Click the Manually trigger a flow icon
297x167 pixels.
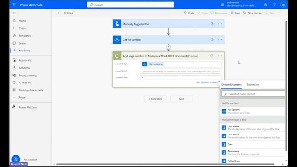point(117,24)
